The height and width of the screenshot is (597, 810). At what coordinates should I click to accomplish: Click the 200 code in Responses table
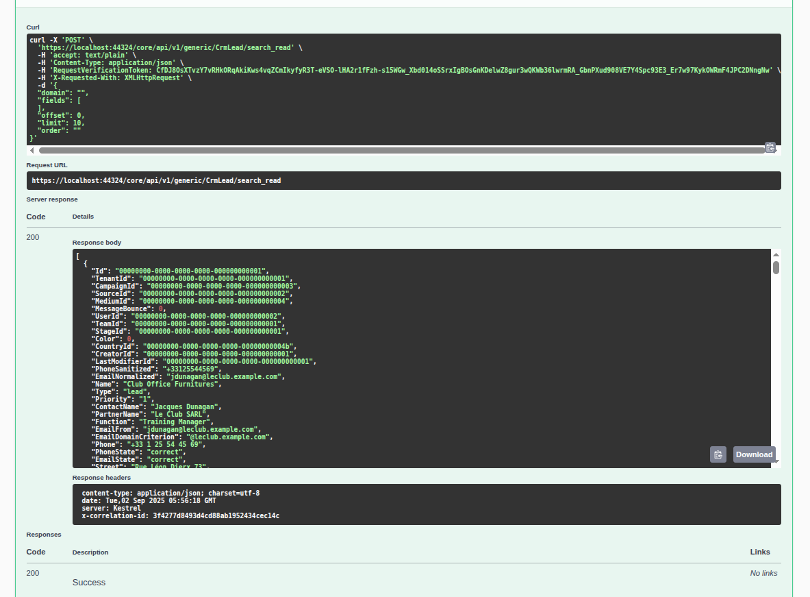click(x=33, y=573)
